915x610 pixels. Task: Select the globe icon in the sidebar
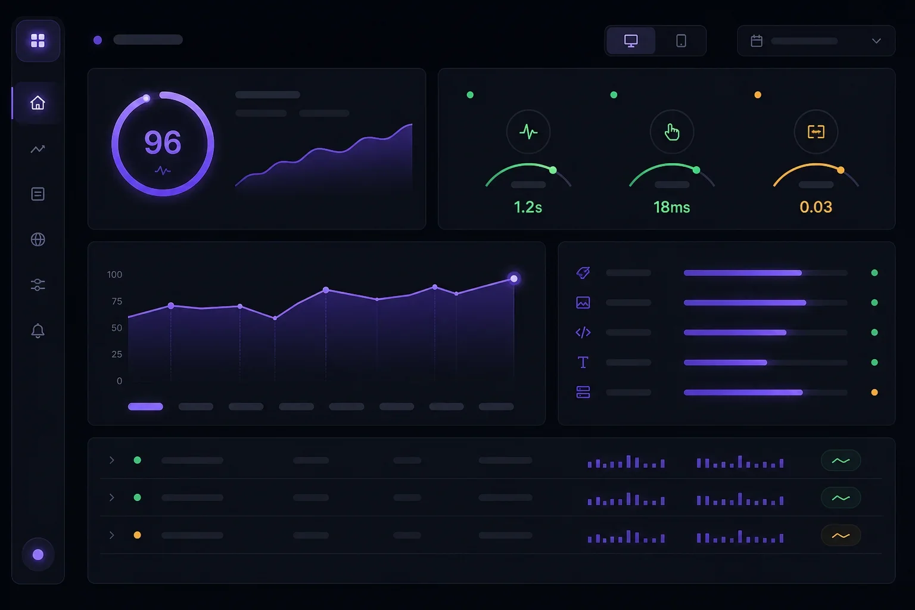point(38,239)
